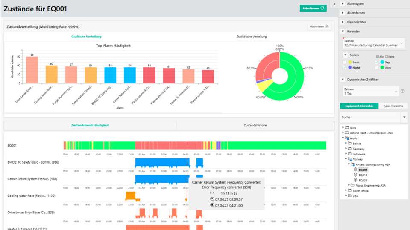410x230 pixels.
Task: Collapse the Dynamischer Zeitfilter section
Action: coord(343,80)
